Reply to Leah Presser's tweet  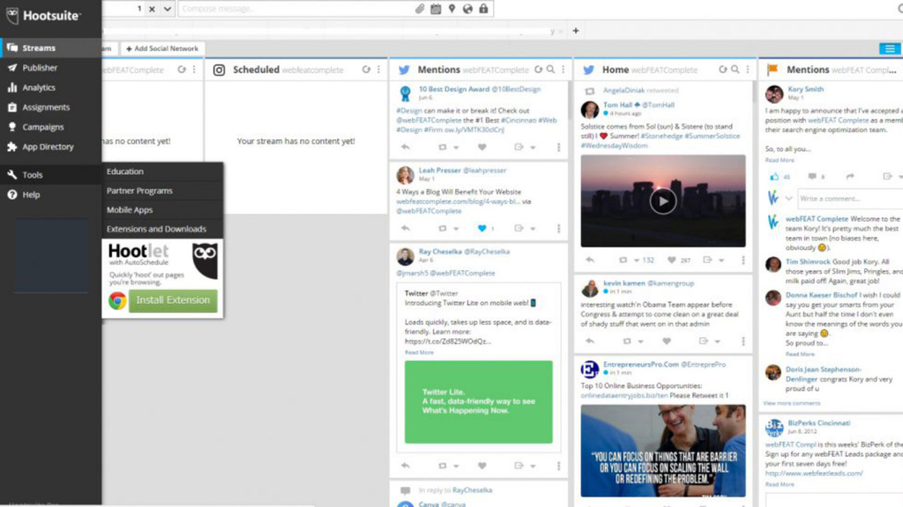[x=406, y=228]
